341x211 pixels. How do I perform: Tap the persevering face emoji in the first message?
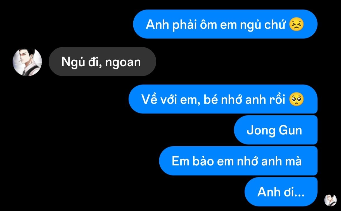(297, 25)
